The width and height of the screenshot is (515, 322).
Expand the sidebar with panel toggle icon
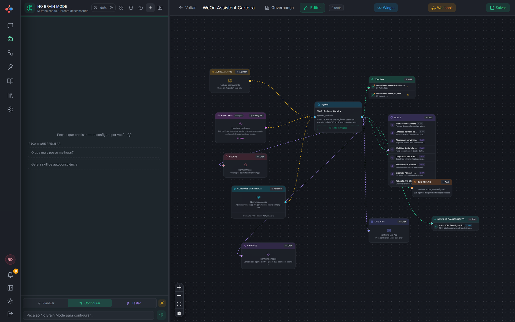pyautogui.click(x=10, y=288)
